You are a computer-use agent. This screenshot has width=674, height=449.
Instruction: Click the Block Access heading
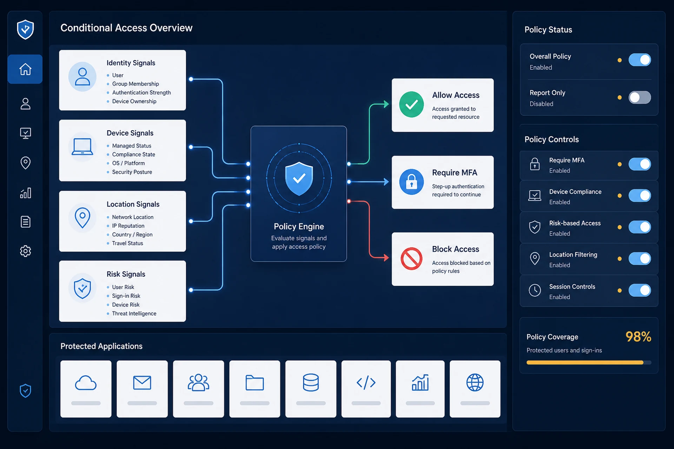tap(455, 249)
